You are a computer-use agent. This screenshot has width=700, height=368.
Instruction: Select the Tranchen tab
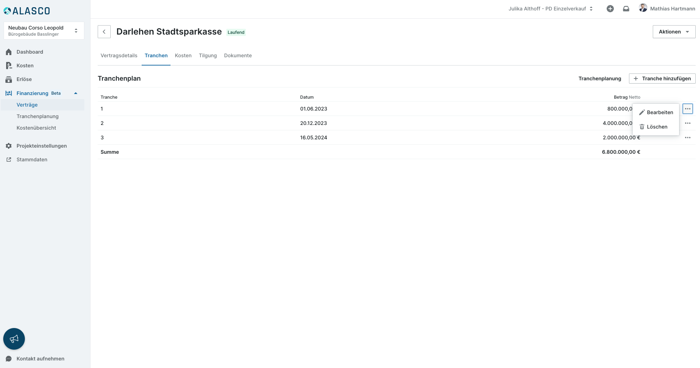click(156, 55)
